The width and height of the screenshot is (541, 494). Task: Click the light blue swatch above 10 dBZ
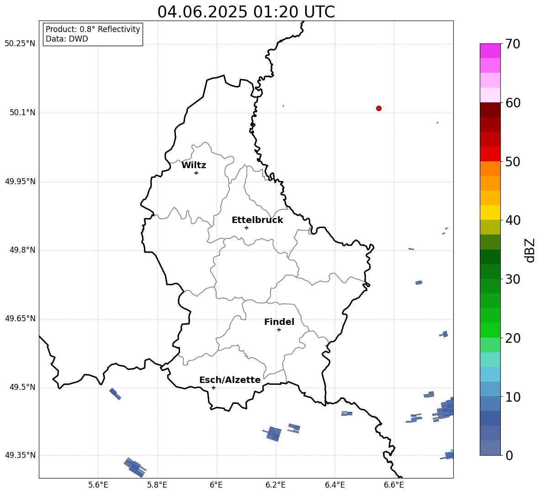tap(490, 389)
